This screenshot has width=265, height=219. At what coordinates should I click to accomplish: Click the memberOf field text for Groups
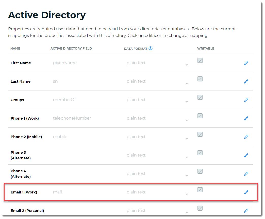point(64,100)
